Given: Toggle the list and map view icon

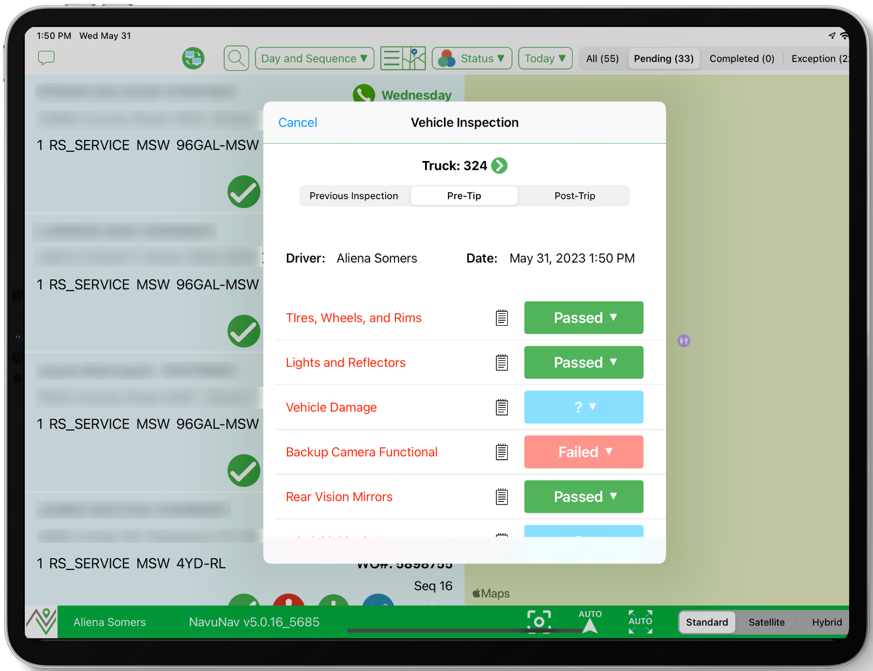Looking at the screenshot, I should (403, 58).
